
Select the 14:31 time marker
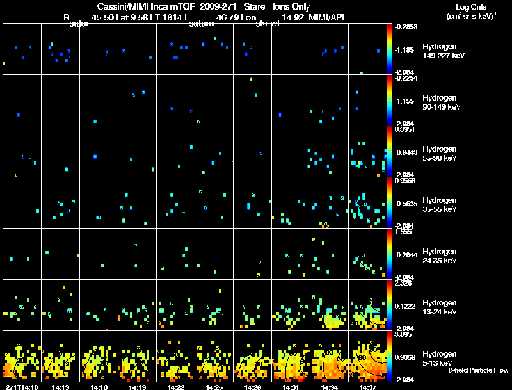(x=291, y=387)
